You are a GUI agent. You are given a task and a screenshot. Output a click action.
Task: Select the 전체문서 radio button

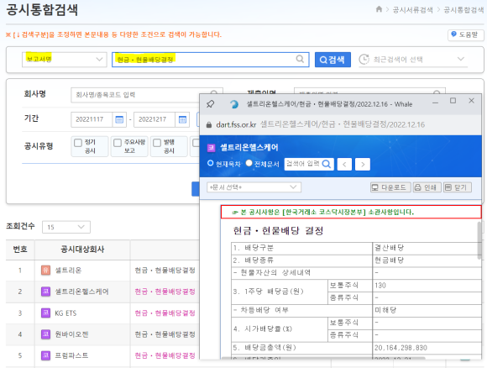click(x=249, y=163)
